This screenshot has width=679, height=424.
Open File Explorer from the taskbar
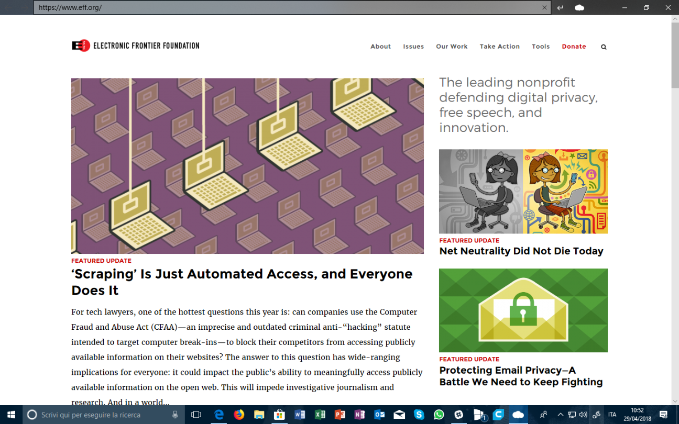click(259, 415)
